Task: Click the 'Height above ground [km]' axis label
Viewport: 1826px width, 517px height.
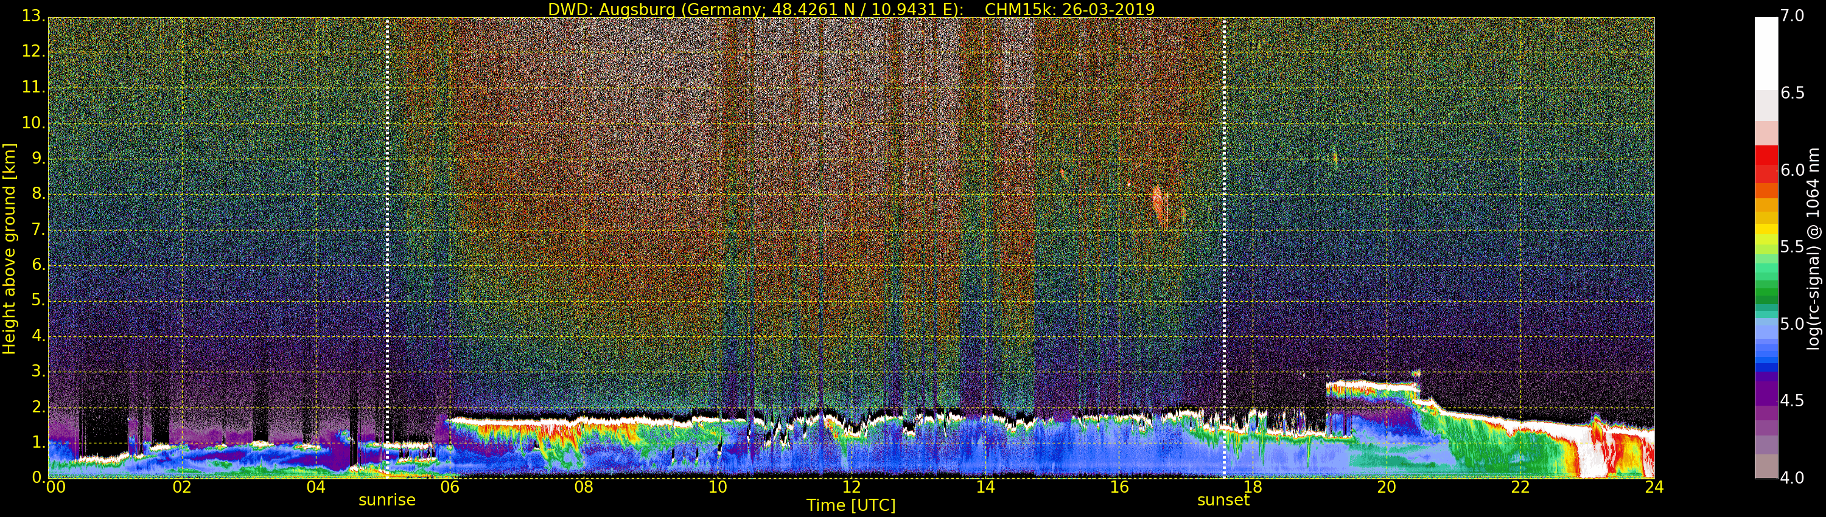Action: click(9, 249)
